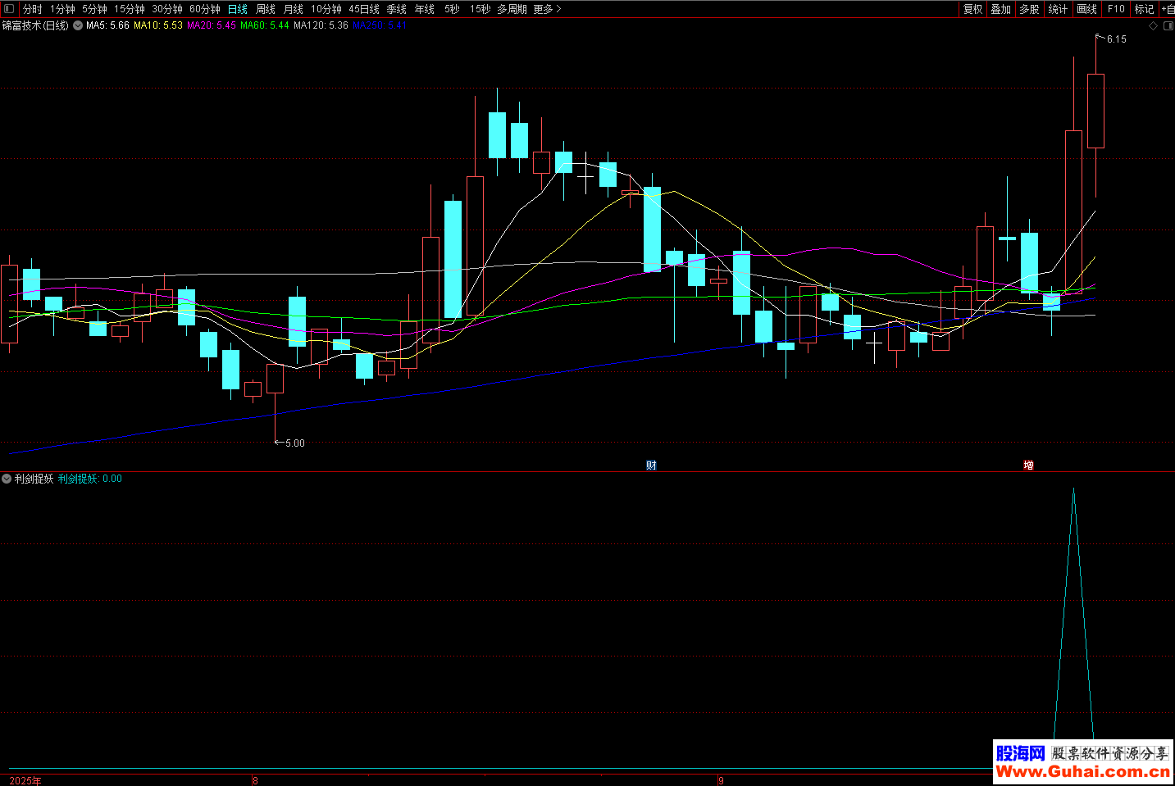The image size is (1175, 786).
Task: Open 多股 multi-stock view
Action: tap(1029, 9)
